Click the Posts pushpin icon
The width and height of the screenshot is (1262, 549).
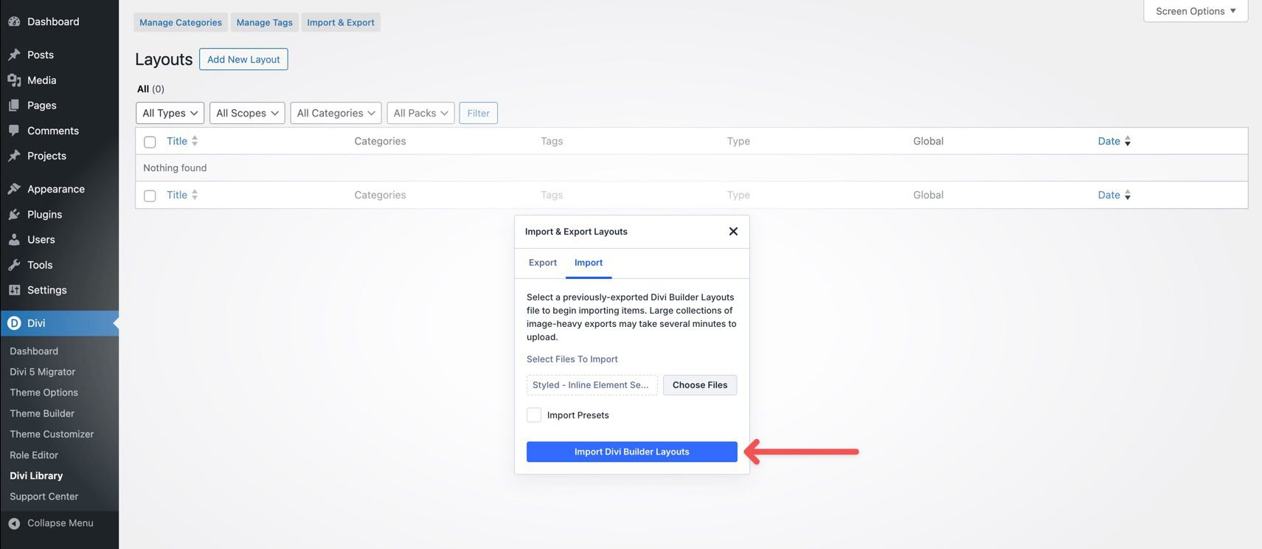pos(14,55)
